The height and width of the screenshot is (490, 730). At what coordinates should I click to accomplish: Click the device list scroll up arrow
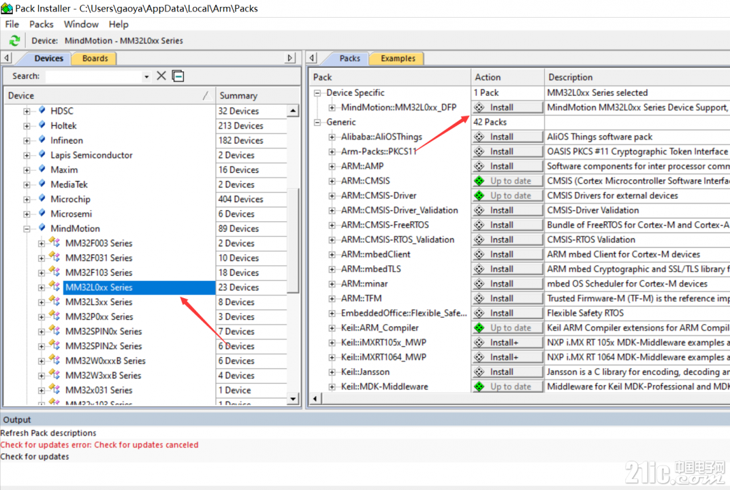pos(292,111)
